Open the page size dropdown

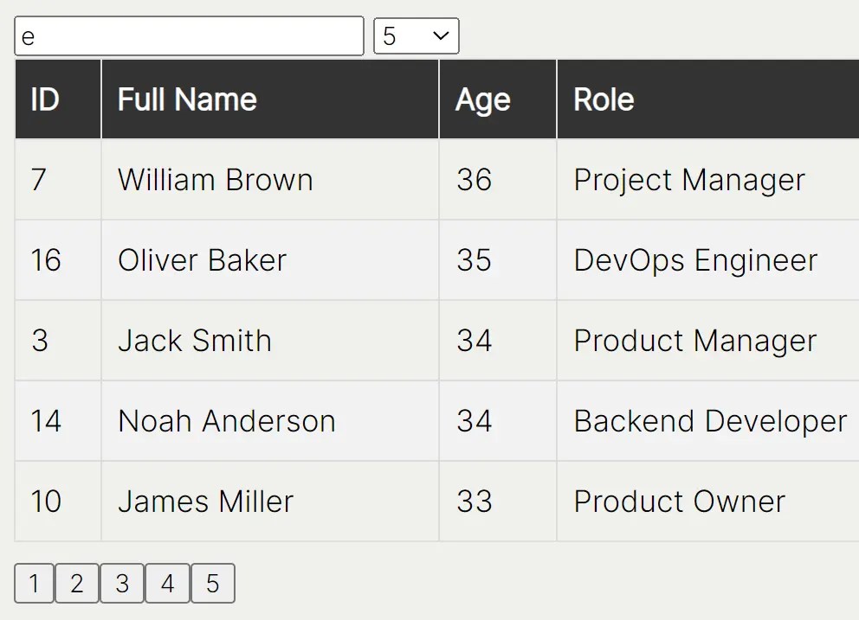416,35
